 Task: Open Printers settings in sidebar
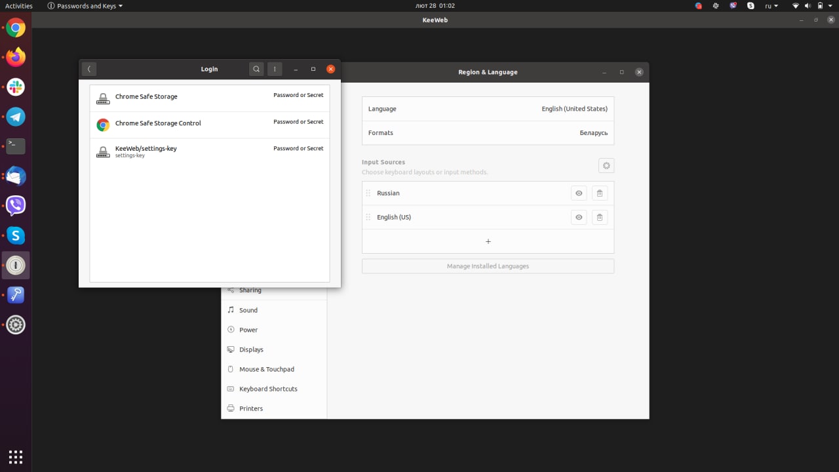coord(274,408)
